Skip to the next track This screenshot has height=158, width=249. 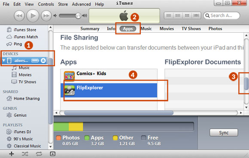tap(46, 16)
